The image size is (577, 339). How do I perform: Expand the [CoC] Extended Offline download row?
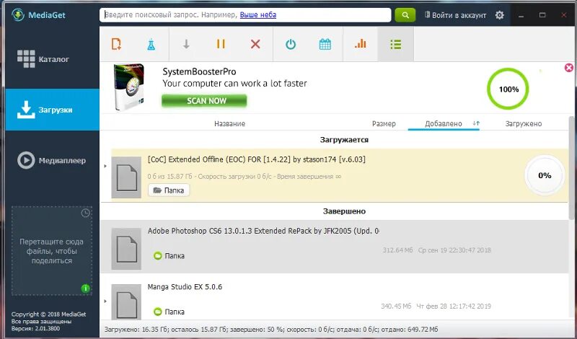click(105, 166)
